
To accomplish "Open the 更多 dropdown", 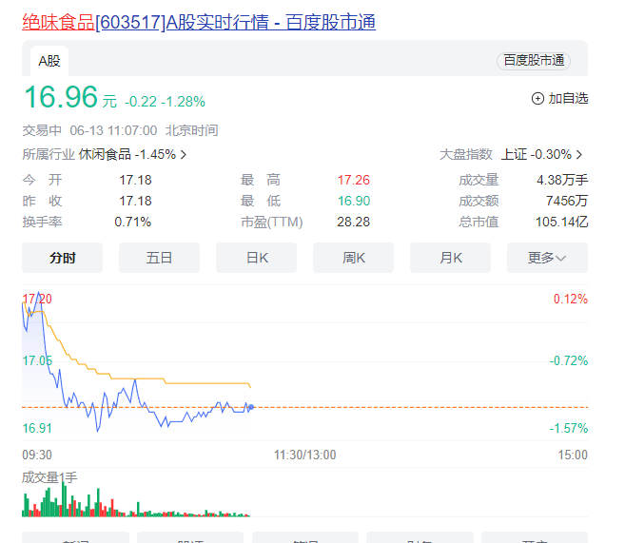I will click(x=547, y=258).
